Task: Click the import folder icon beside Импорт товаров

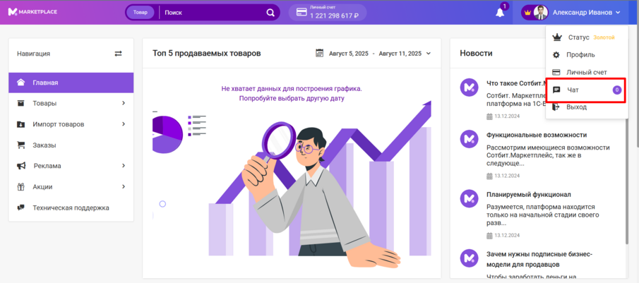Action: [20, 124]
